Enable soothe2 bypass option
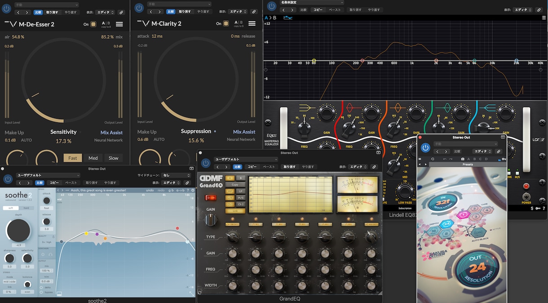 tap(42, 292)
